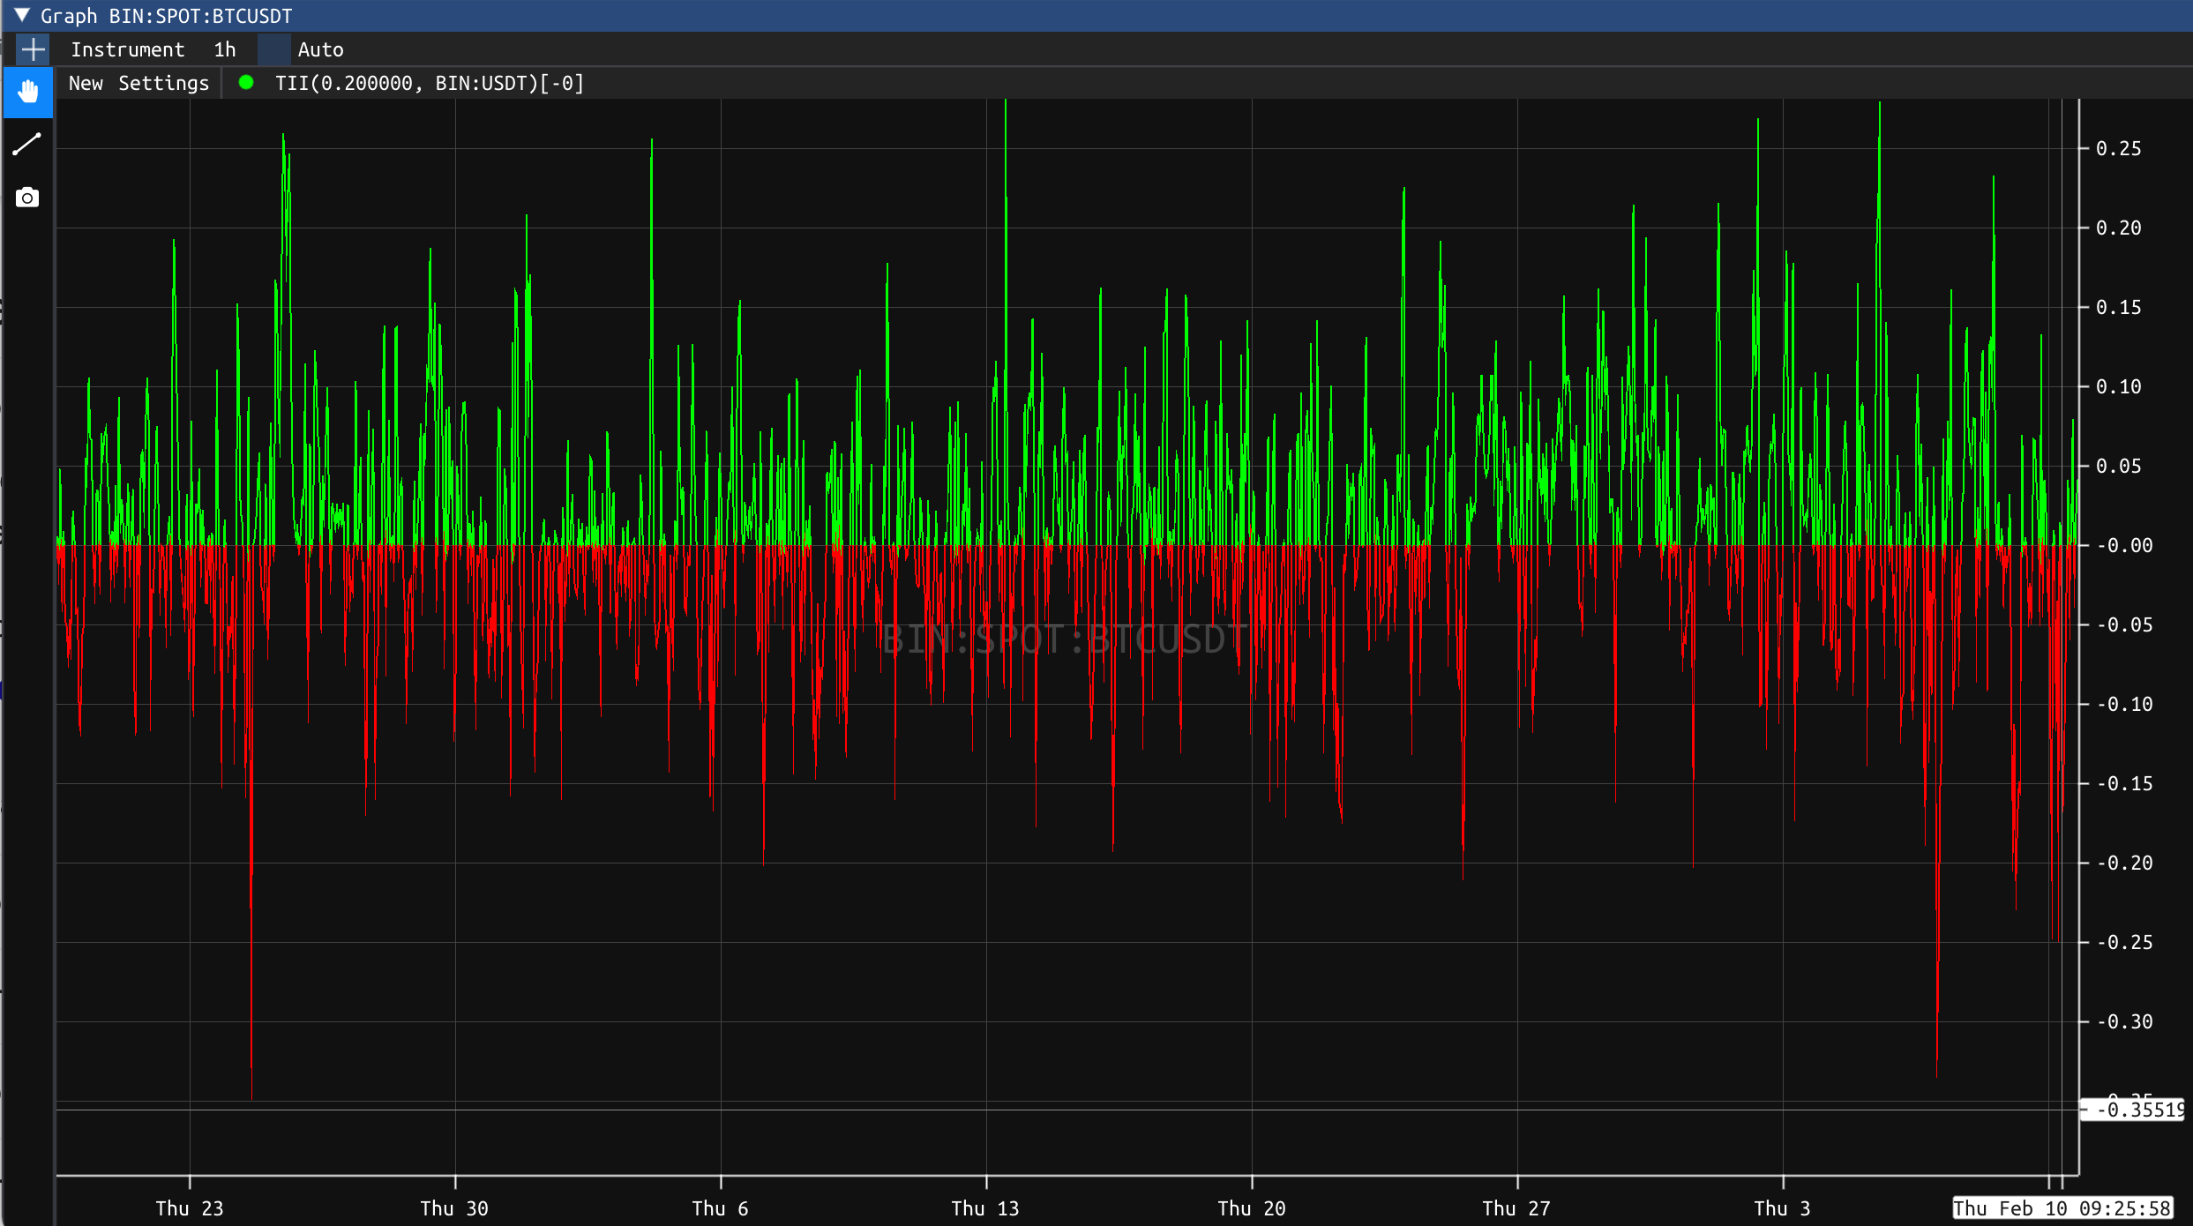Screen dimensions: 2193x1226
Task: Select the hand pan tool
Action: click(x=28, y=92)
